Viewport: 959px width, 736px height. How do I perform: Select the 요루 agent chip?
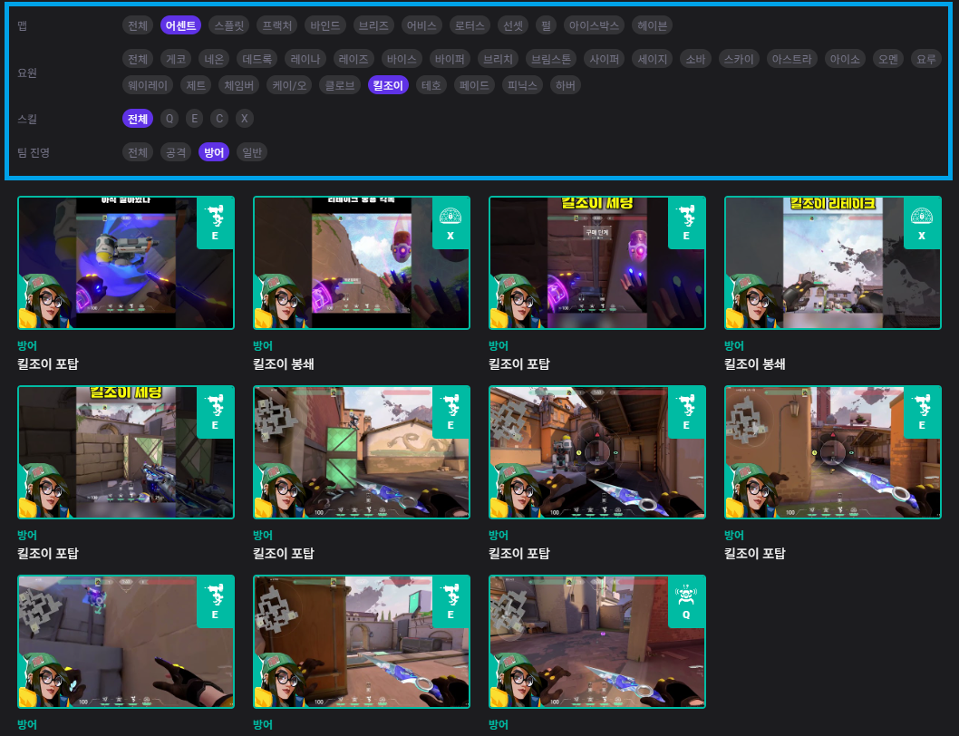[926, 59]
